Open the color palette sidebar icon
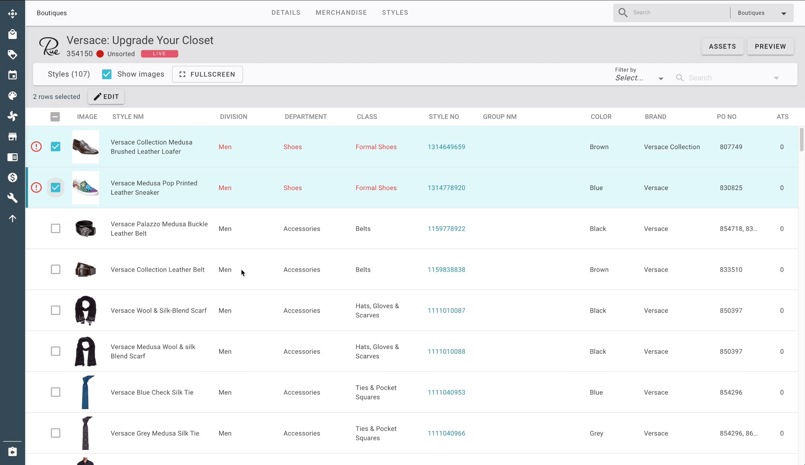The image size is (805, 465). pos(13,96)
